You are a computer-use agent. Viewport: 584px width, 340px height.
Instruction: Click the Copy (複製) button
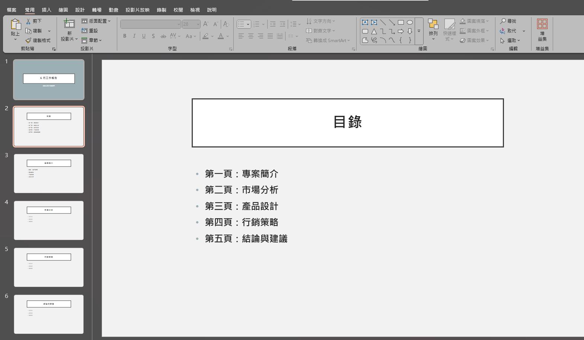pos(34,31)
